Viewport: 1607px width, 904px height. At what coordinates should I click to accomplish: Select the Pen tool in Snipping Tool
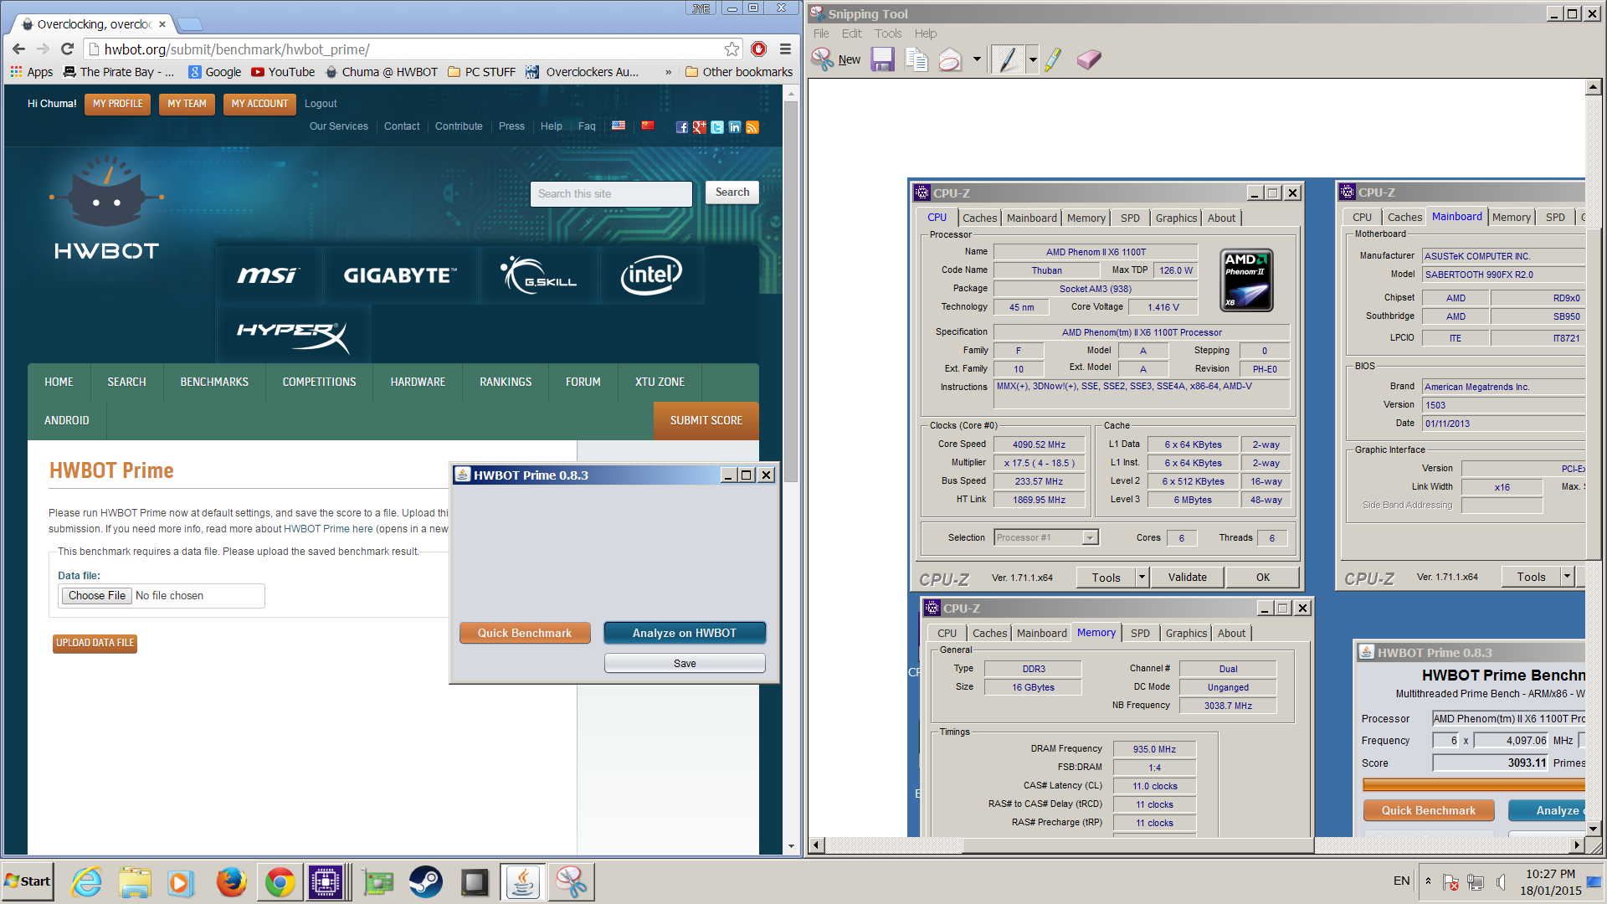tap(1008, 59)
